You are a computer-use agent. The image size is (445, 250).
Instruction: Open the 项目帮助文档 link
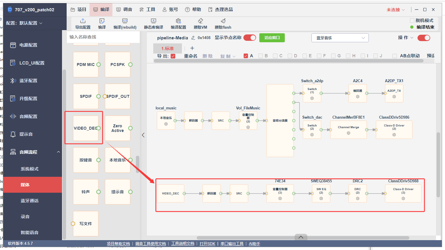118,244
